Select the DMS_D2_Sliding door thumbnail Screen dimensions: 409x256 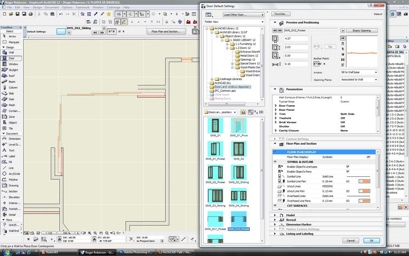pyautogui.click(x=239, y=172)
